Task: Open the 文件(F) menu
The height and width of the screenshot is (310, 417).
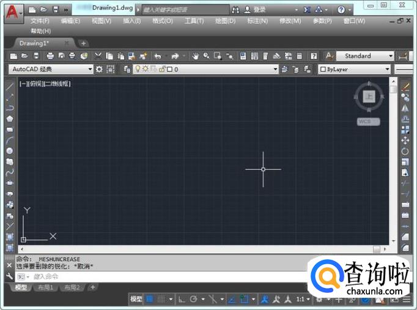Action: 40,21
